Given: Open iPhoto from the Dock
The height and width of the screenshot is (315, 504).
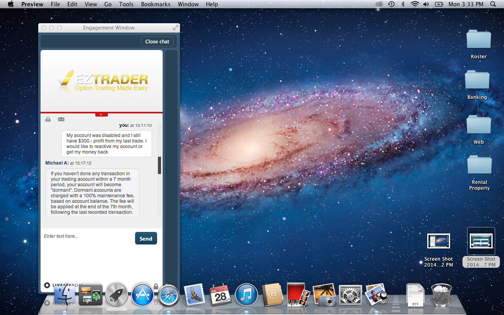Looking at the screenshot, I should pyautogui.click(x=324, y=295).
